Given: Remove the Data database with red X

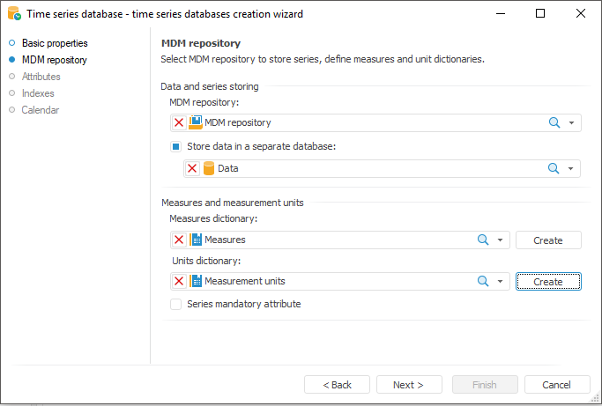Looking at the screenshot, I should (x=192, y=168).
